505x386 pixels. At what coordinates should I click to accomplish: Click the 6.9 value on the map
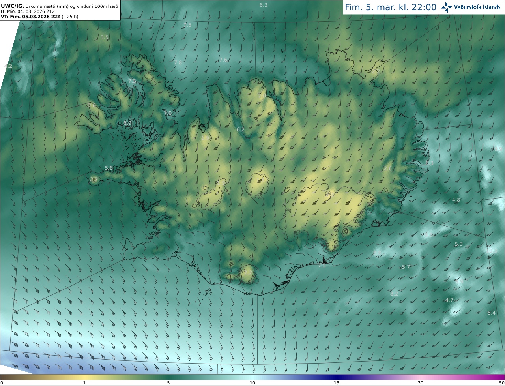tap(127, 123)
